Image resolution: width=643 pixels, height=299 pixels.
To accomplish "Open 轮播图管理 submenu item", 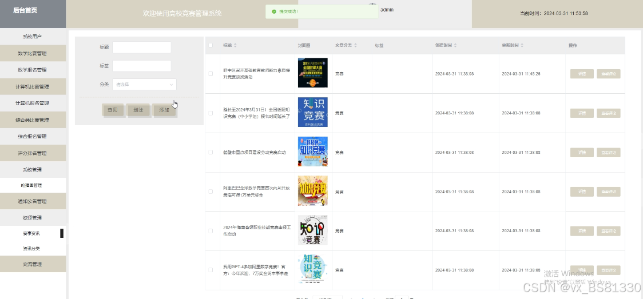I will click(33, 185).
